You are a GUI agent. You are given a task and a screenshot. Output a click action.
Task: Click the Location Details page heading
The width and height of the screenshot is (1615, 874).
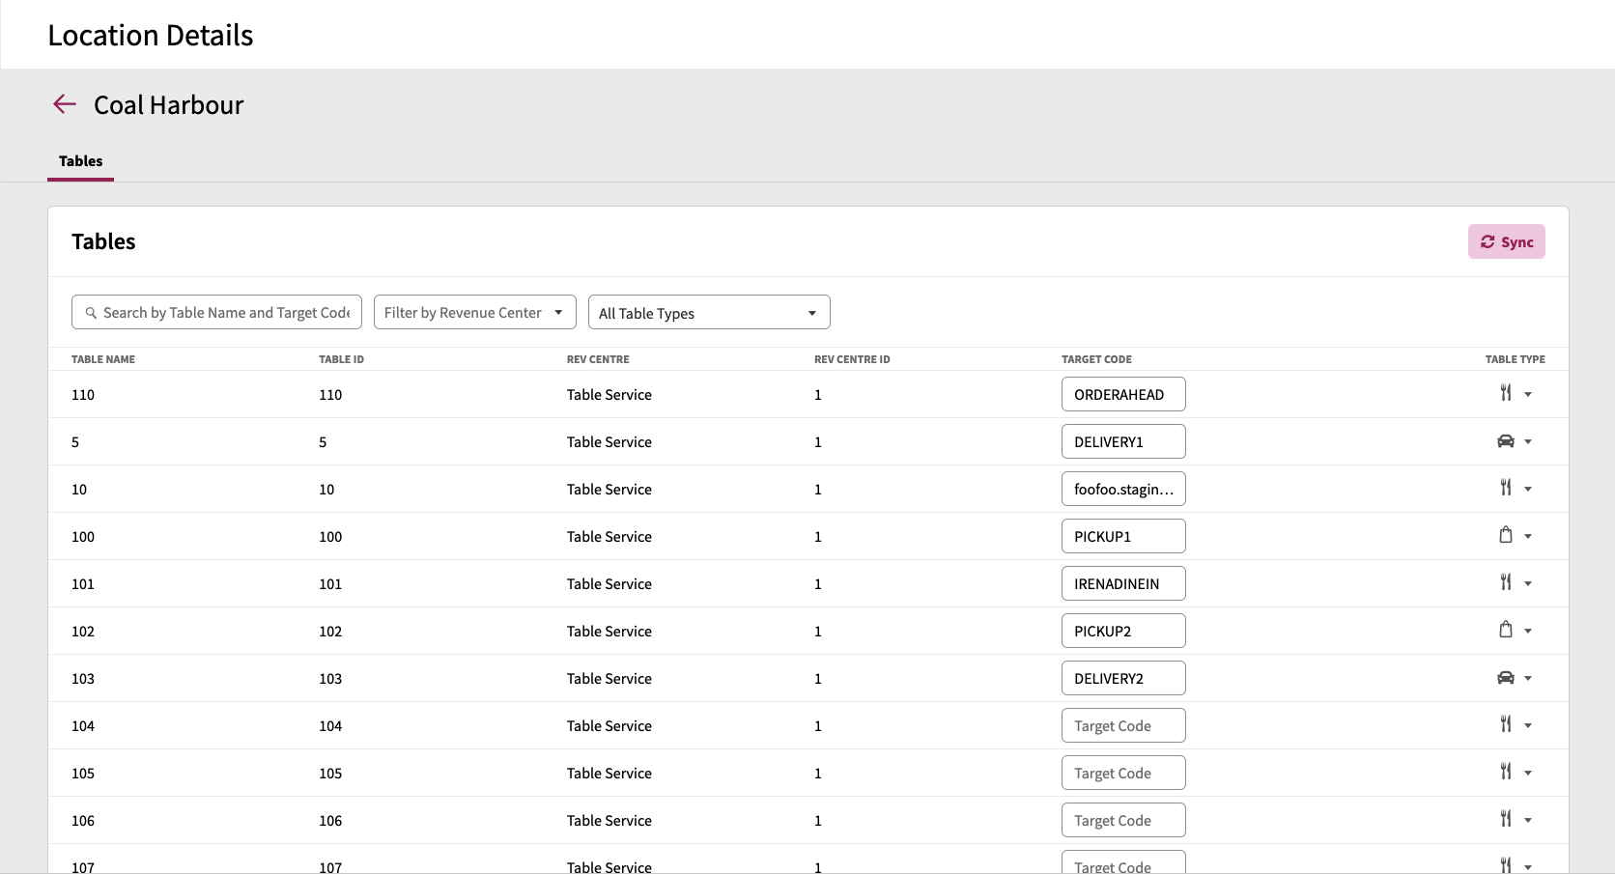coord(151,35)
